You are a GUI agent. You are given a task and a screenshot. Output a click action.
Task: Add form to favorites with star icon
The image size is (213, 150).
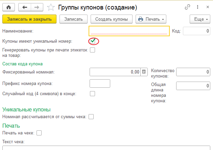pyautogui.click(x=51, y=7)
